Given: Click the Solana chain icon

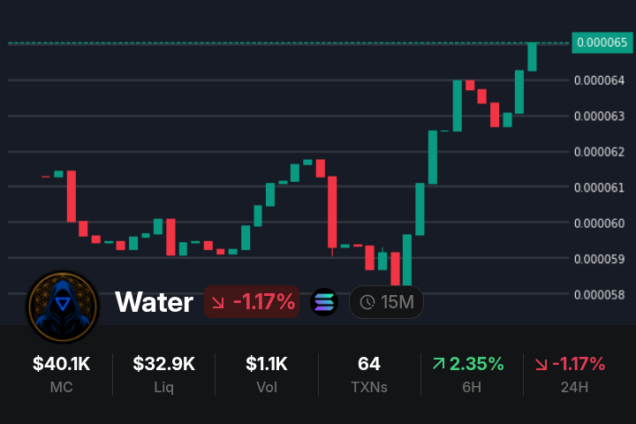Looking at the screenshot, I should tap(324, 303).
